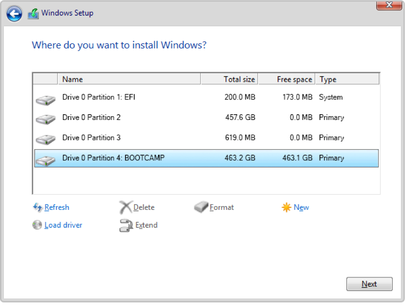Sort by the Name column header

point(129,79)
